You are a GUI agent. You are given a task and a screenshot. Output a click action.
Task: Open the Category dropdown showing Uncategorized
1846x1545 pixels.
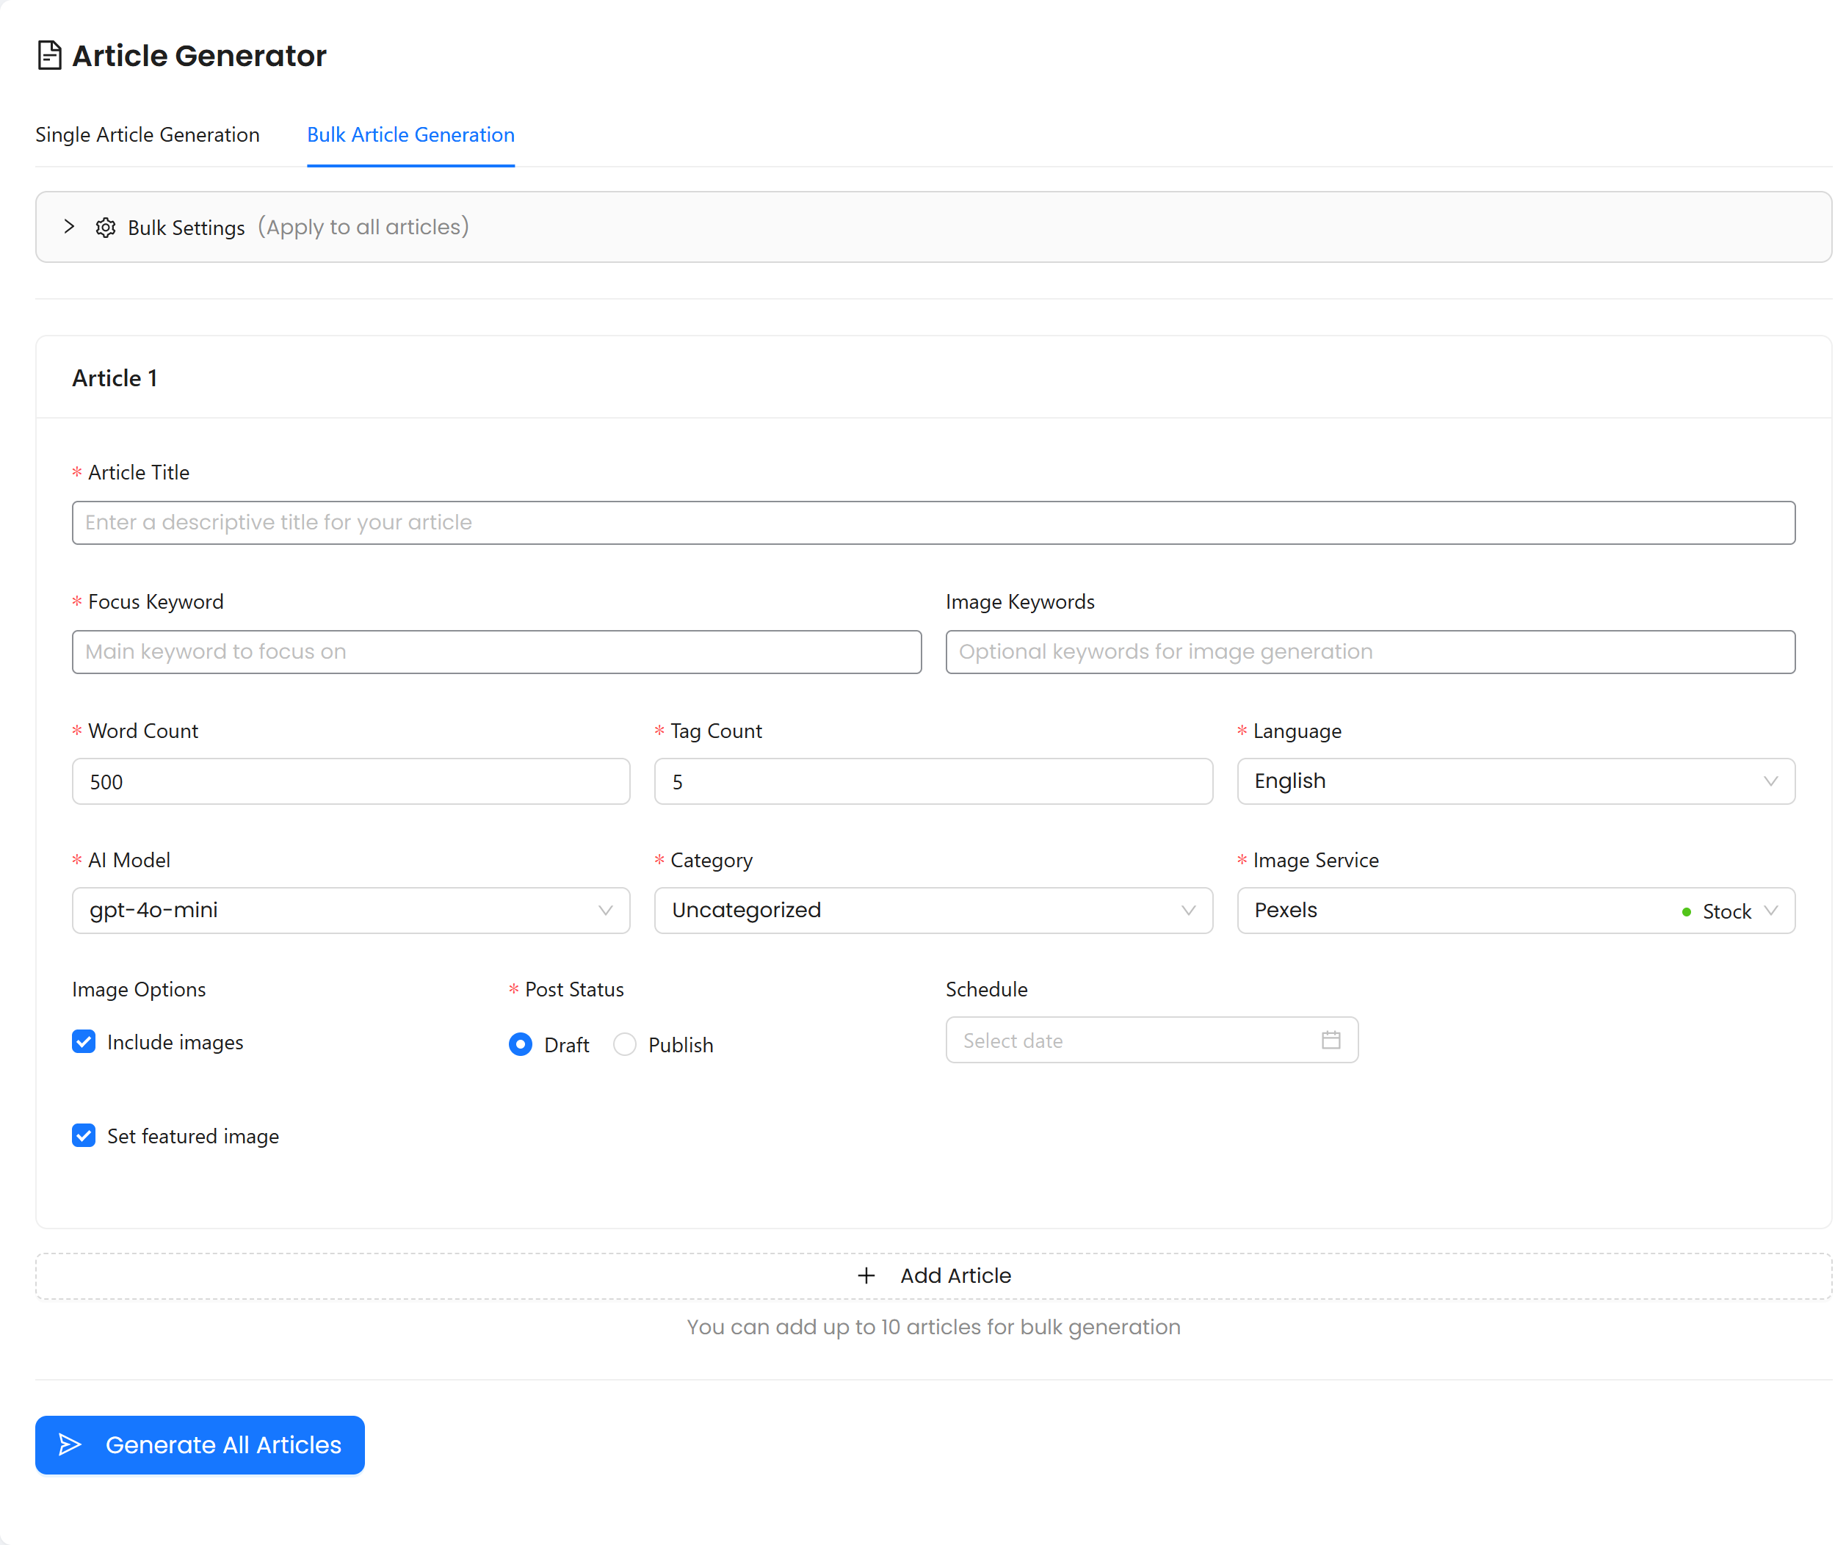pos(933,910)
